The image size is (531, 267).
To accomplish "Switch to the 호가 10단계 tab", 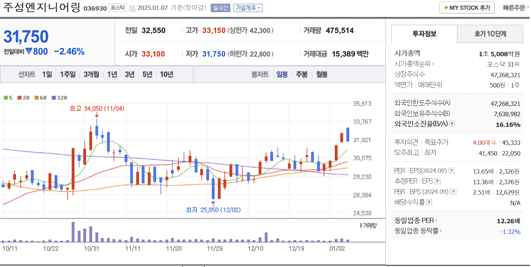I will pyautogui.click(x=490, y=34).
